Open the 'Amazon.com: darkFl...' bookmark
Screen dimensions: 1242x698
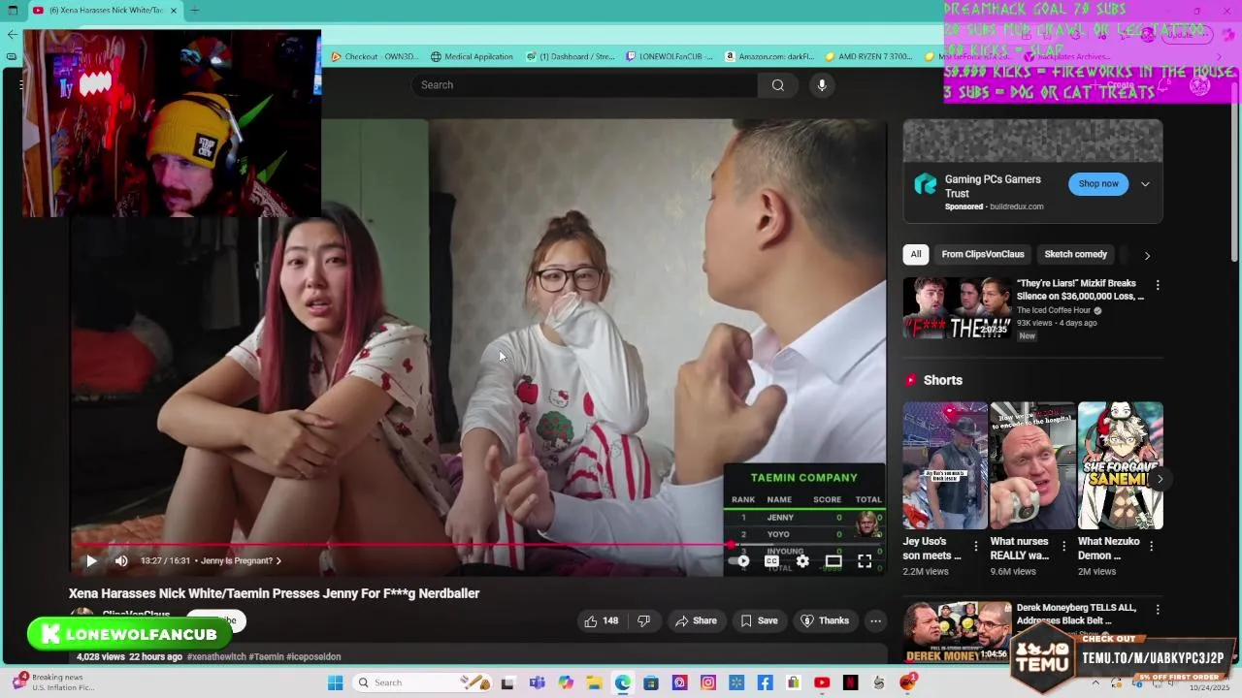point(769,56)
